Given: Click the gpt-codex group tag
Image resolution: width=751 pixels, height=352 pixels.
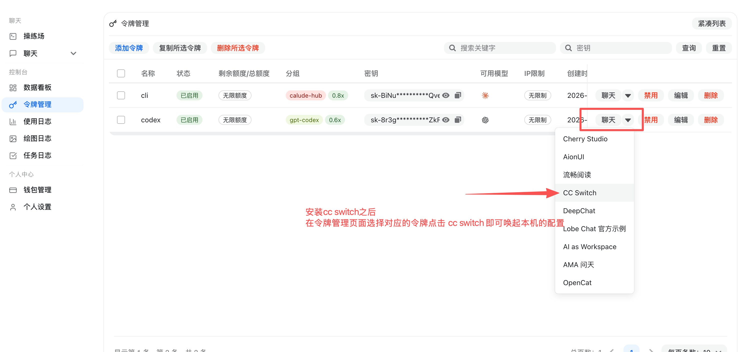Looking at the screenshot, I should pyautogui.click(x=304, y=120).
